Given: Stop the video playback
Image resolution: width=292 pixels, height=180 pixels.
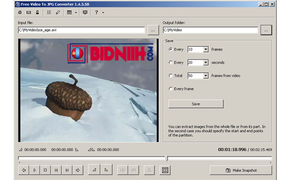Looking at the screenshot, I should [x=45, y=170].
